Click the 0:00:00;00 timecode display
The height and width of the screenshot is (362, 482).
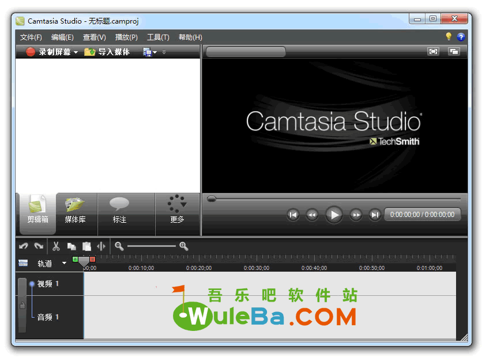[423, 215]
